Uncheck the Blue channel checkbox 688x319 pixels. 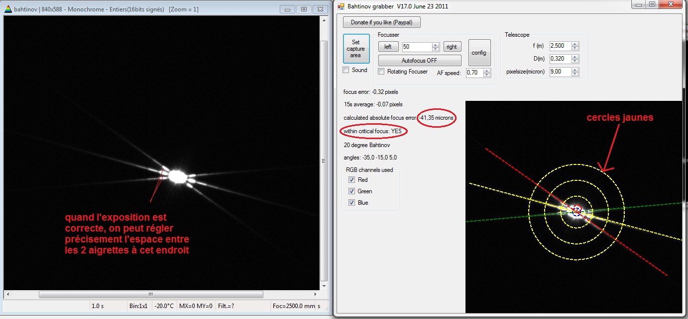pos(352,203)
